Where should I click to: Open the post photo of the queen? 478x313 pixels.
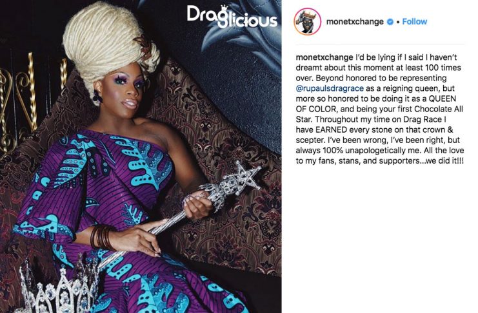(x=141, y=156)
